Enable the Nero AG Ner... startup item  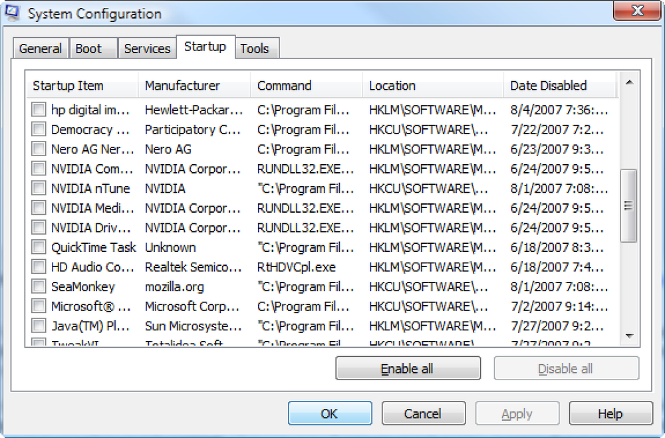39,149
